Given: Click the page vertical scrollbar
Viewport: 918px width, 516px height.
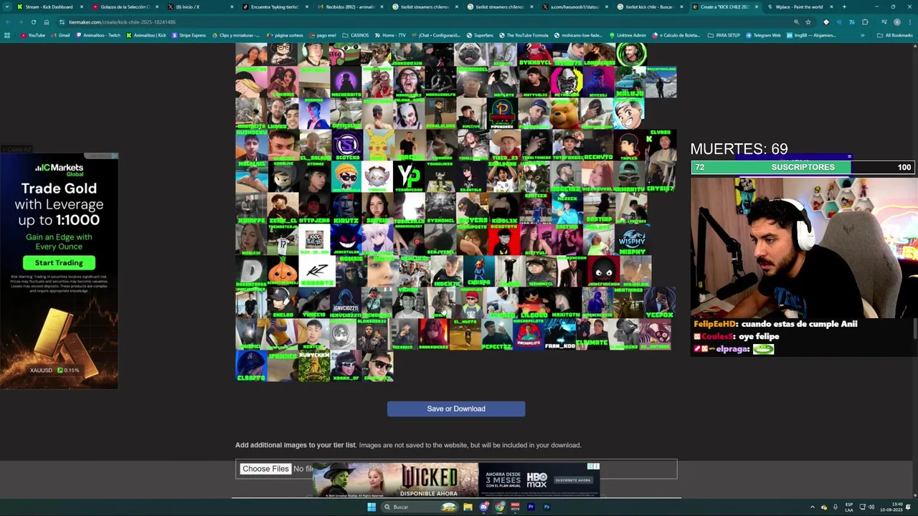Looking at the screenshot, I should pyautogui.click(x=915, y=330).
